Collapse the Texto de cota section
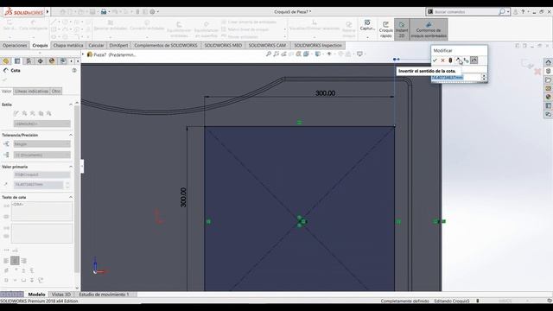This screenshot has height=311, width=553. [71, 197]
